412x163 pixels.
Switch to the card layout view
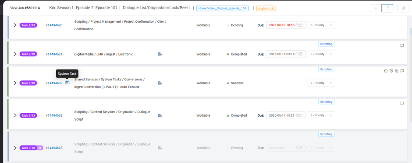tap(376, 8)
